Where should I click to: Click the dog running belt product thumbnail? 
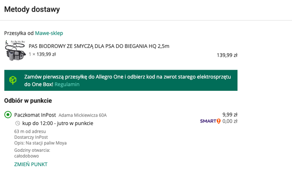click(x=15, y=50)
